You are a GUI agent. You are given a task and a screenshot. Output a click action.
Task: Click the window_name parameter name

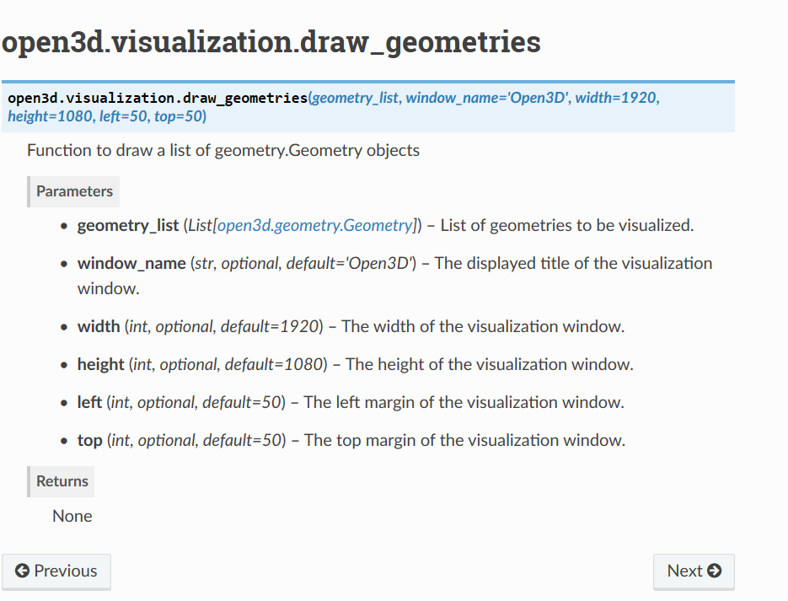coord(131,262)
